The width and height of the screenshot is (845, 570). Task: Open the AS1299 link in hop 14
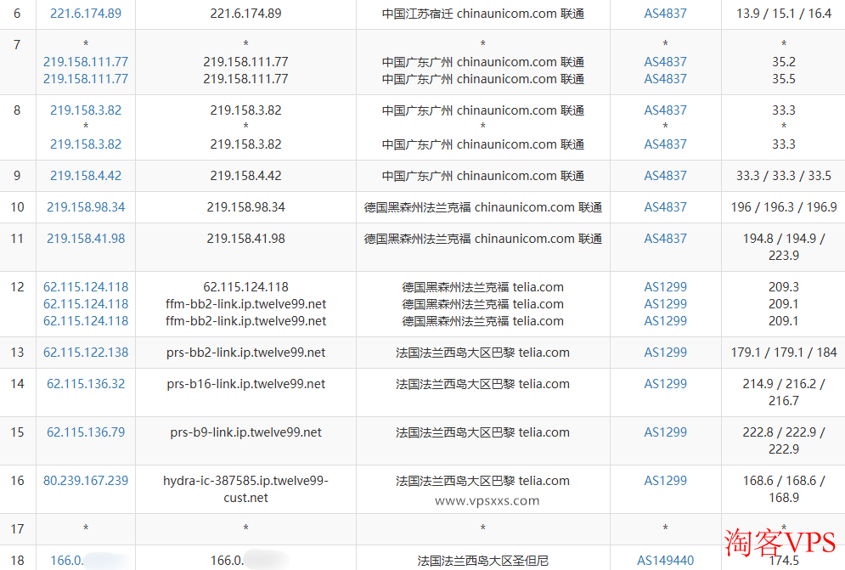pos(666,384)
